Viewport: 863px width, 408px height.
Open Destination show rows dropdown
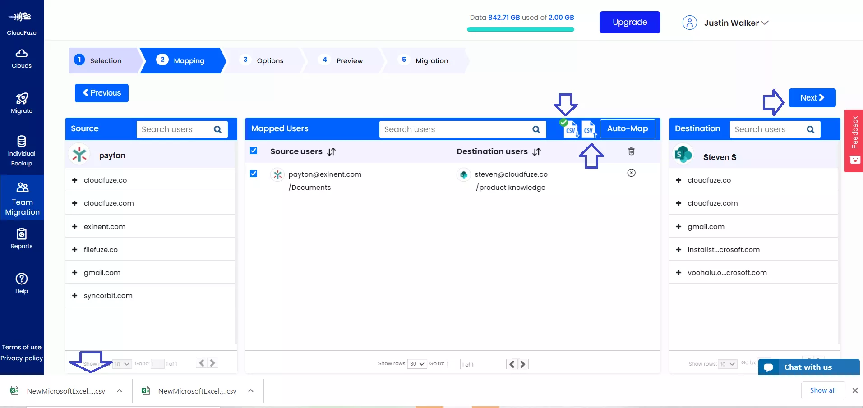(x=727, y=364)
